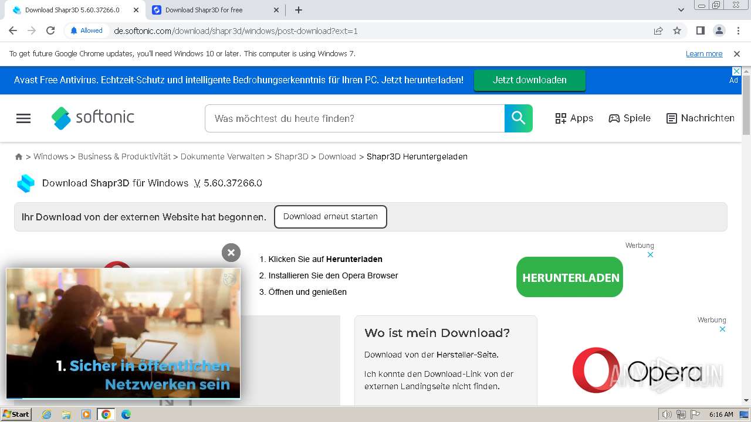The height and width of the screenshot is (422, 751).
Task: Click the browser back arrow
Action: [x=13, y=30]
